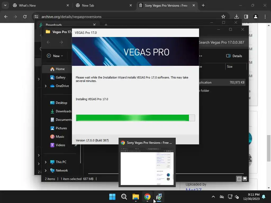Open Desktop folder in sidebar
This screenshot has height=203, width=271.
(x=58, y=103)
